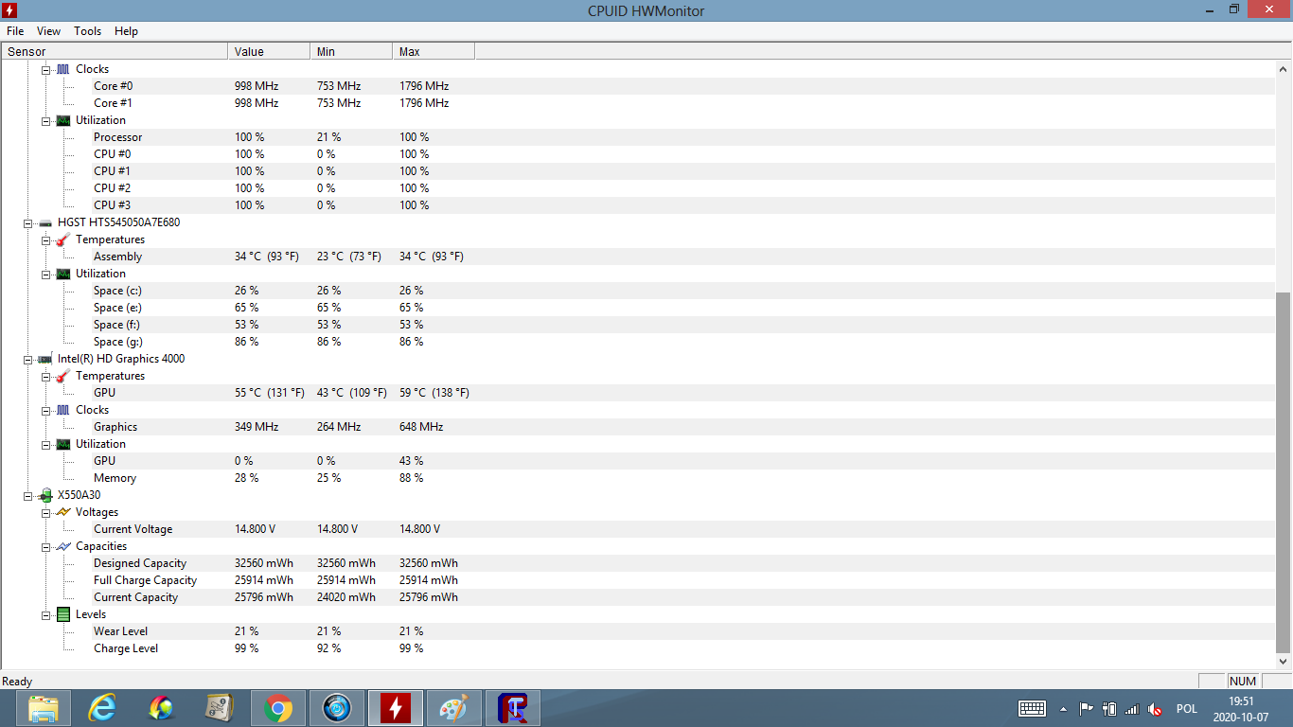
Task: Open the Help menu
Action: [127, 31]
